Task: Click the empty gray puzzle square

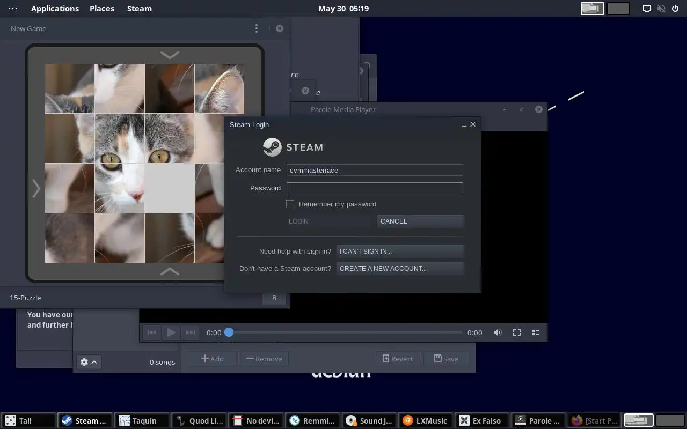Action: (x=170, y=188)
